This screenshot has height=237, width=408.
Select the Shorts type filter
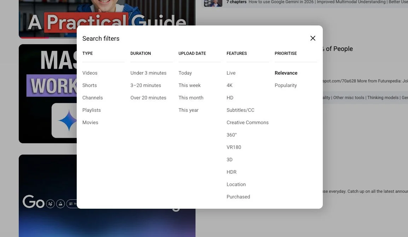pos(89,85)
